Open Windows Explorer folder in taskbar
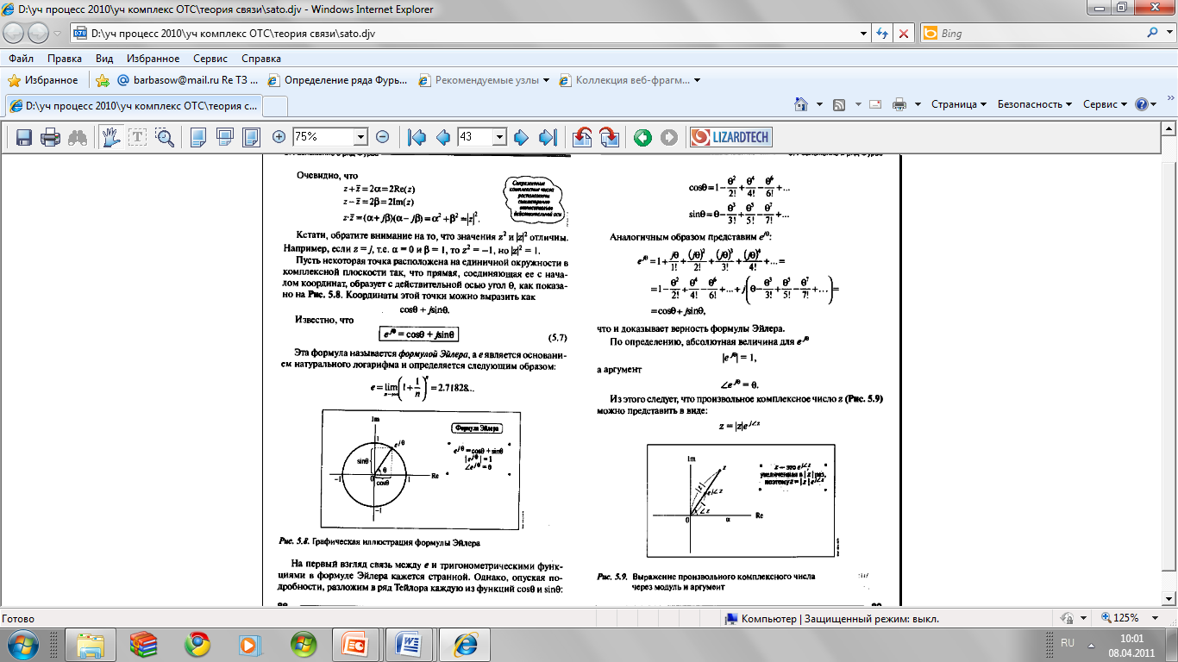Viewport: 1178px width, 662px height. [91, 645]
